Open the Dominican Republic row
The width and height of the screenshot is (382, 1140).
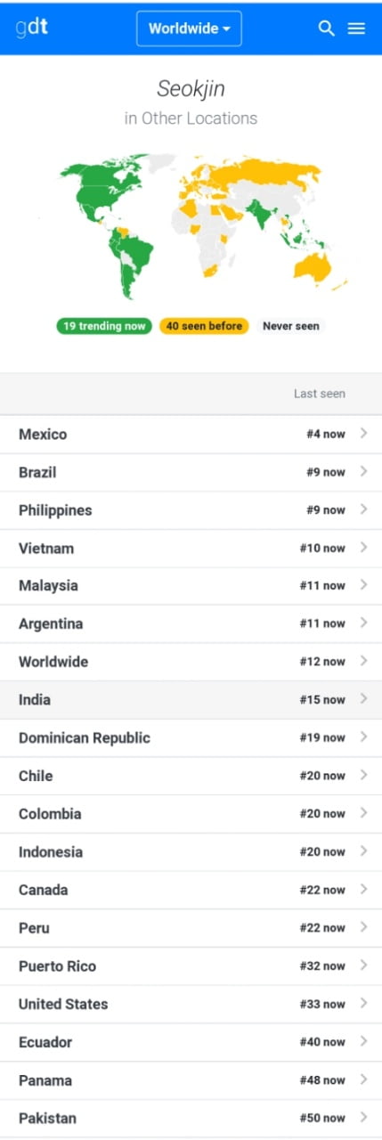click(191, 738)
